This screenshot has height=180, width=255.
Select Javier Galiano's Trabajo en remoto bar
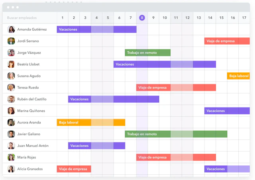(176, 134)
